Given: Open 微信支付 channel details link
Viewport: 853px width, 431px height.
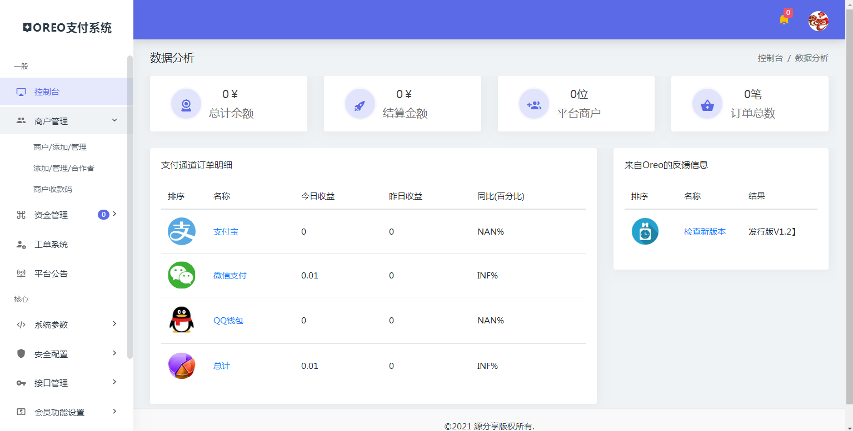Looking at the screenshot, I should coord(230,275).
